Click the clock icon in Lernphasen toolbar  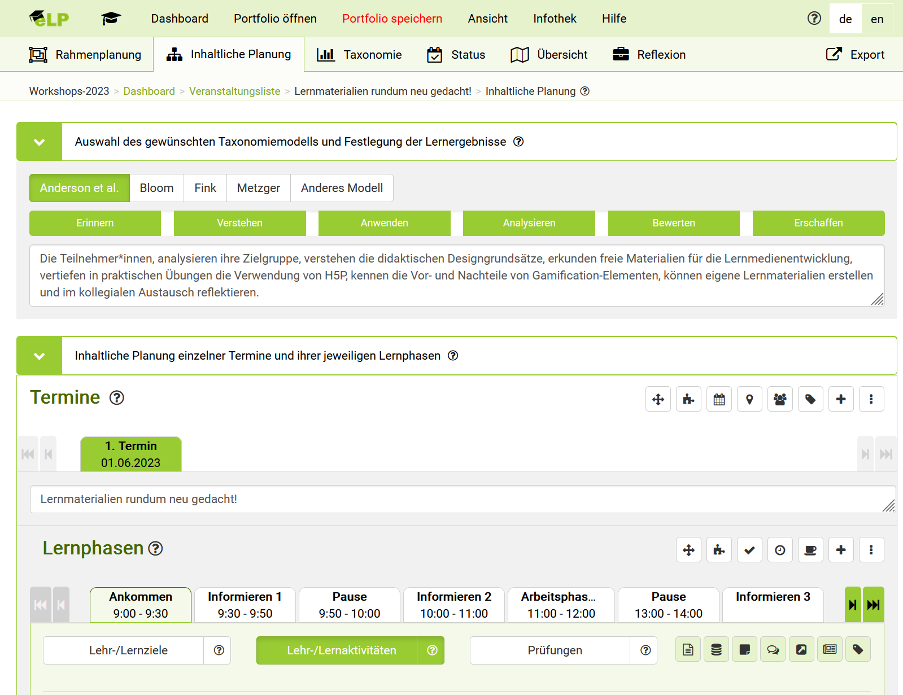coord(780,550)
